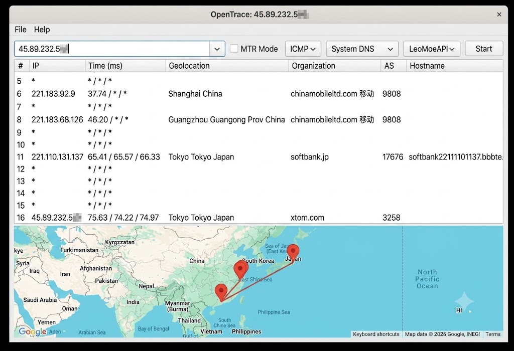Close the OpenTrace window
514x351 pixels.
499,15
